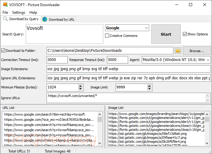Open the Help menu
Image resolution: width=212 pixels, height=154 pixels.
(x=33, y=13)
